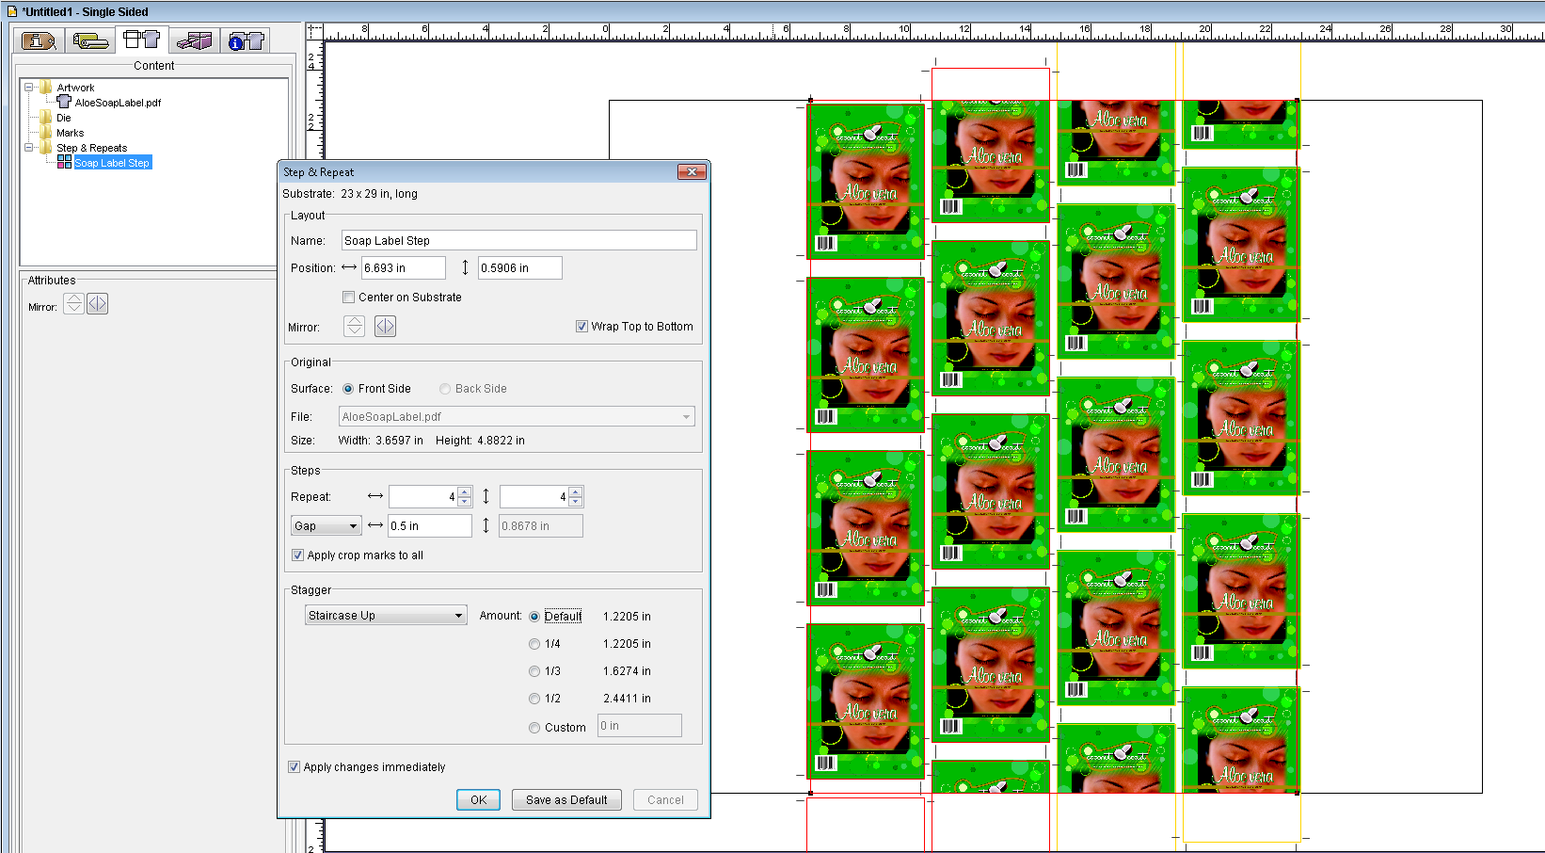
Task: Click the layout Name text field
Action: pyautogui.click(x=518, y=241)
